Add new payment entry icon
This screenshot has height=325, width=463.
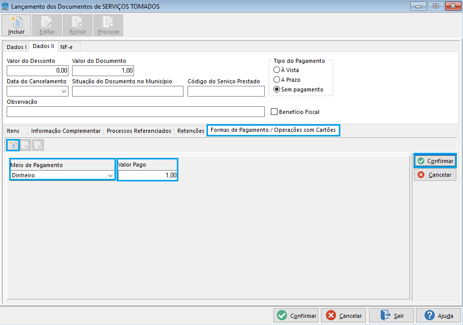[x=13, y=145]
